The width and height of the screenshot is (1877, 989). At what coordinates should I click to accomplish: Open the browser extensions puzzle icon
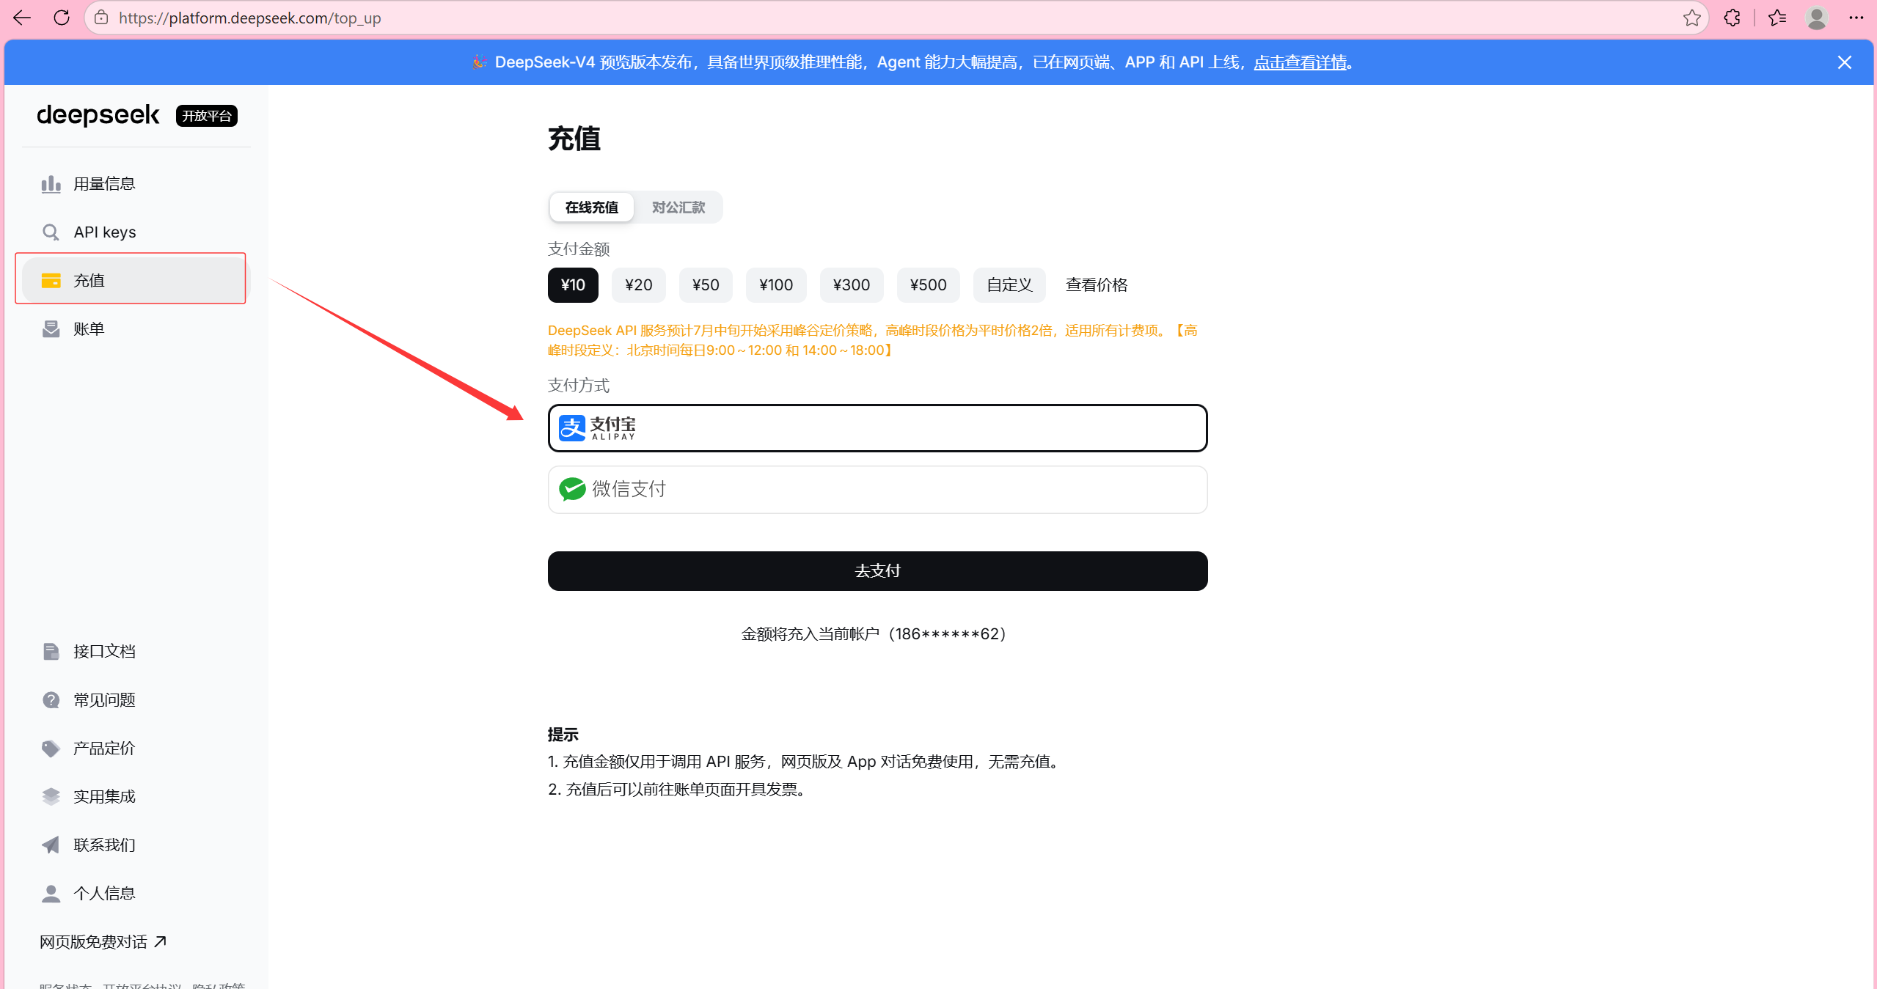tap(1733, 18)
